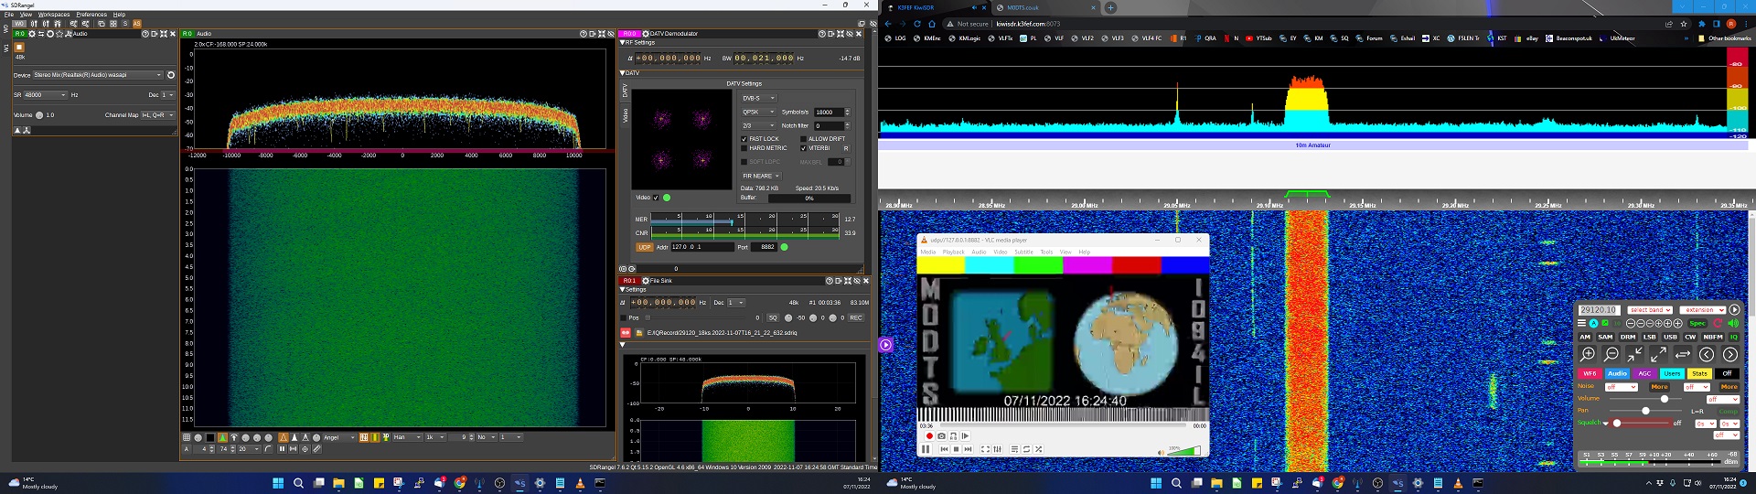1756x494 pixels.
Task: Click KiwiSDR play button beside extension
Action: click(x=1734, y=309)
